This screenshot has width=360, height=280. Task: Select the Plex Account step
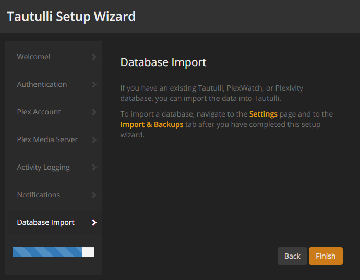[54, 112]
